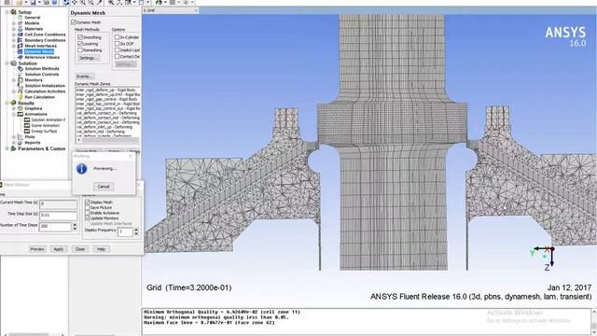597x336 pixels.
Task: Enable the In-Cylinder option
Action: [x=117, y=37]
